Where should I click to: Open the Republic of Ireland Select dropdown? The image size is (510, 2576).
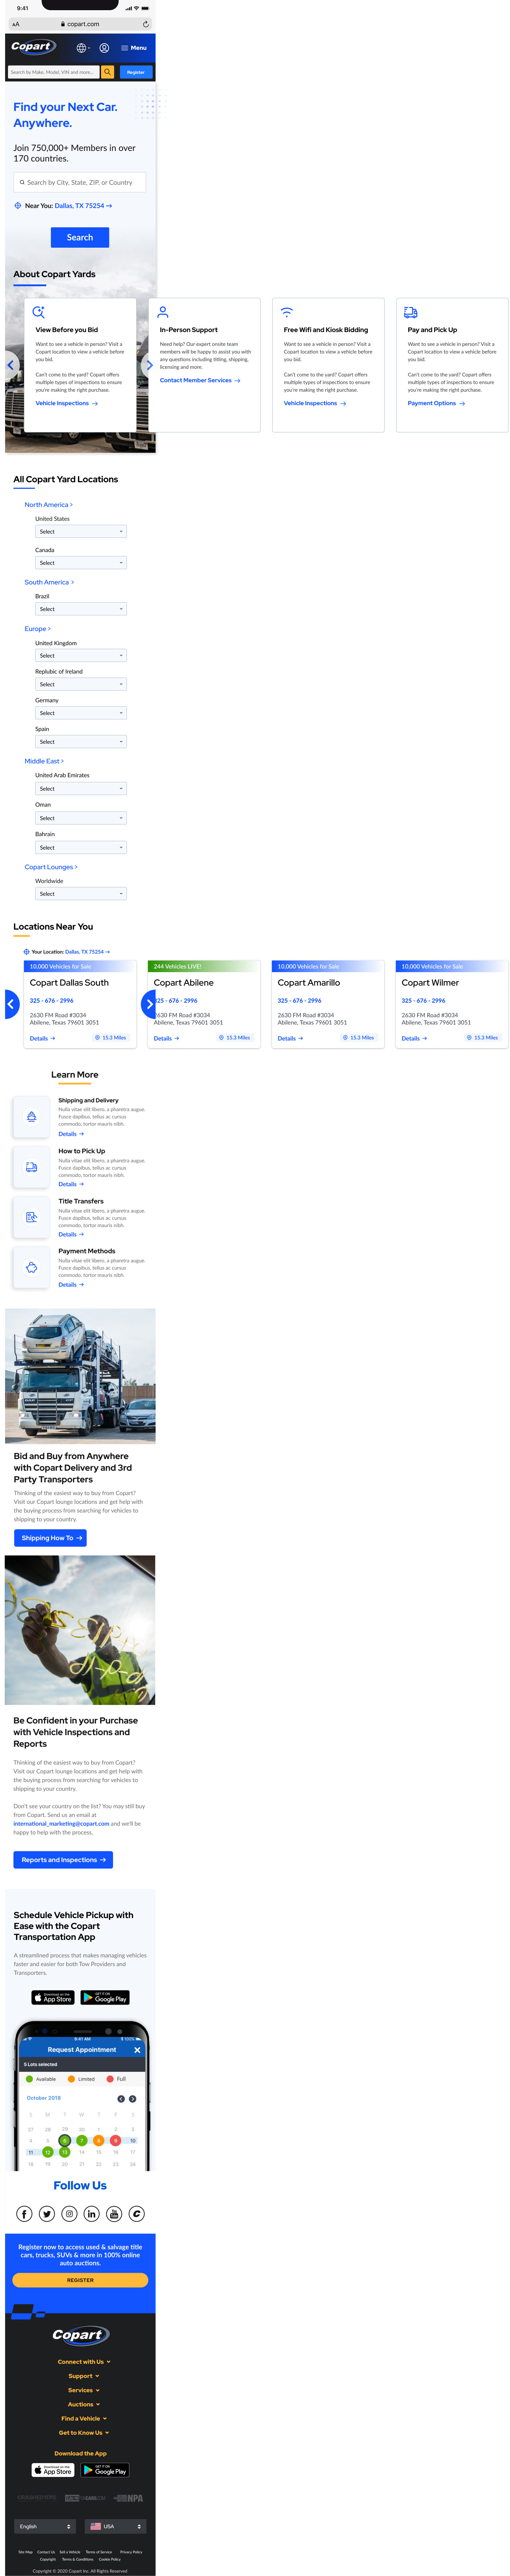(x=81, y=685)
